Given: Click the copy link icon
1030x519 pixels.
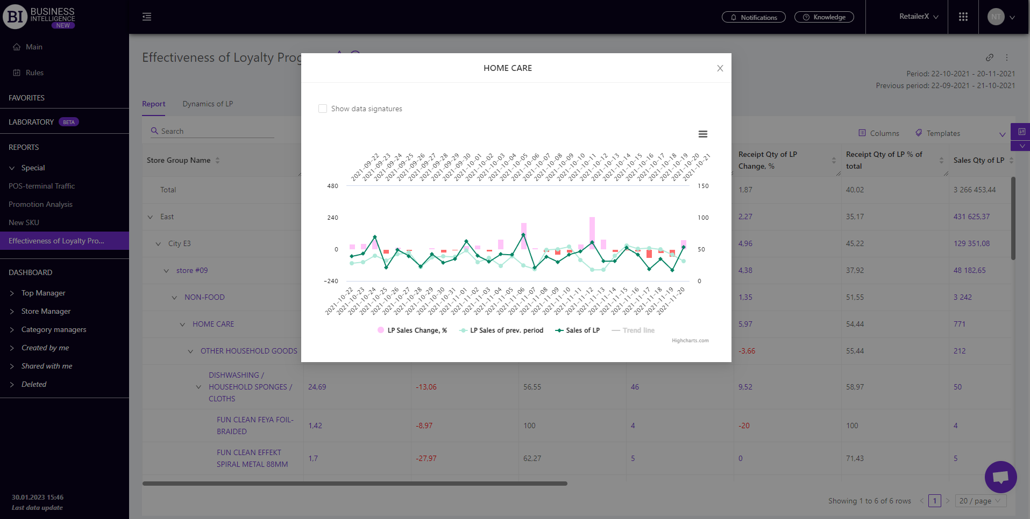Looking at the screenshot, I should [x=989, y=57].
